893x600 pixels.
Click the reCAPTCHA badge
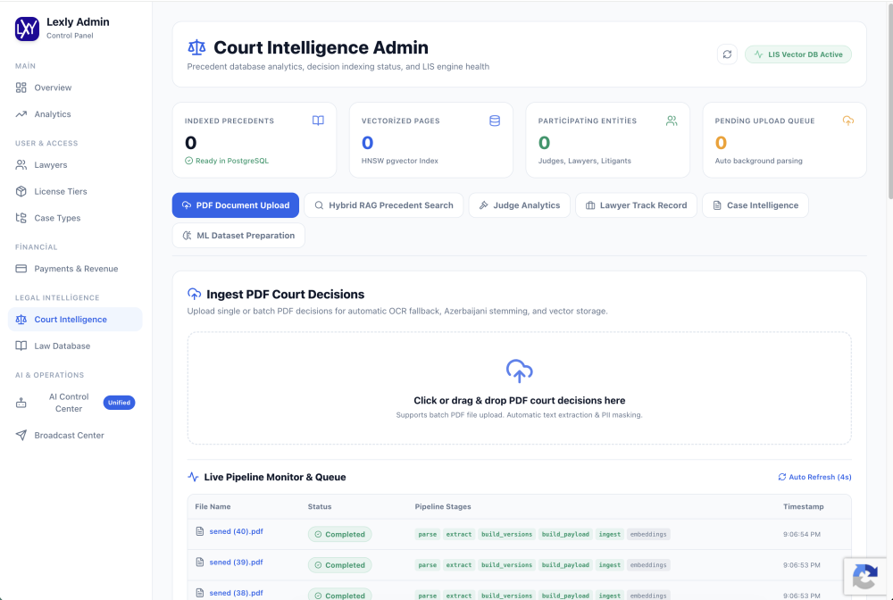[x=865, y=576]
